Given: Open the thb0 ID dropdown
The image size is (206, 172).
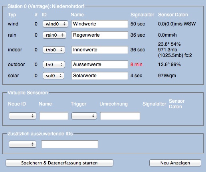Looking at the screenshot, I should click(x=54, y=50).
